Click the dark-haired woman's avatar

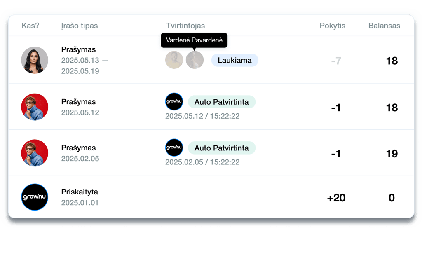[x=35, y=60]
